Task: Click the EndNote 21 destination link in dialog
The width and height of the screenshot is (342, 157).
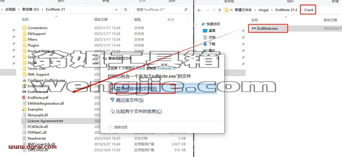Action: (167, 68)
